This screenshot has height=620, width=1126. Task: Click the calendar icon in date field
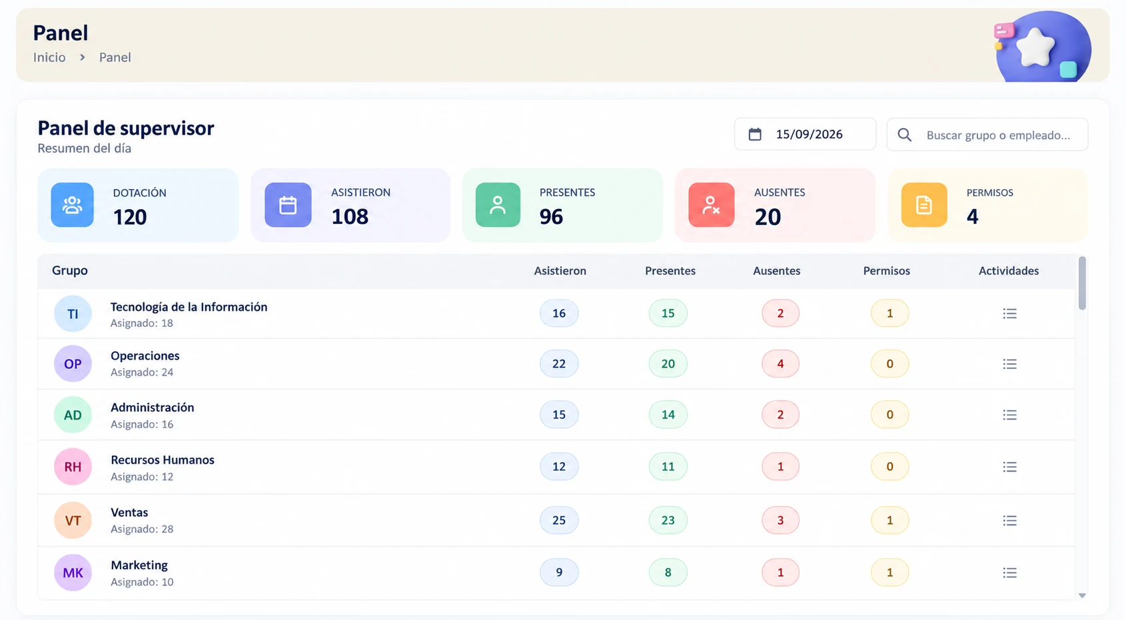(755, 135)
